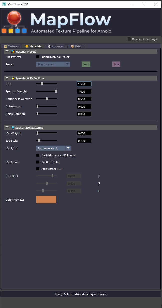Image resolution: width=162 pixels, height=308 pixels.
Task: Click the B value field showing 0.300
Action: (74, 191)
